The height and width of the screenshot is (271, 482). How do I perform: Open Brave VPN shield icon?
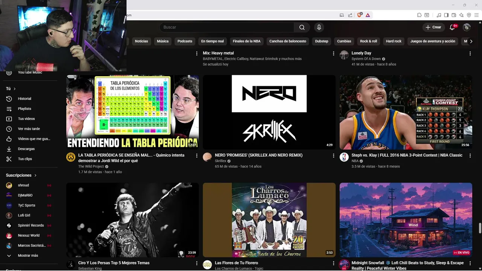[x=469, y=15]
